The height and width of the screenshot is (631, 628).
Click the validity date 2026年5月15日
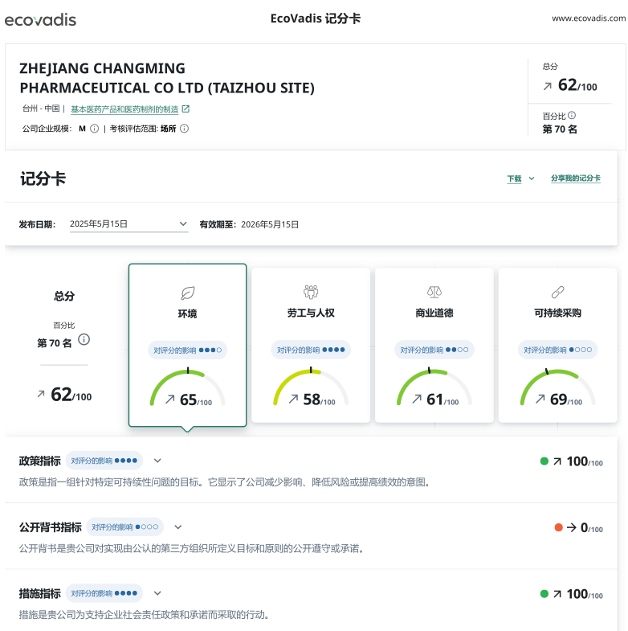(270, 224)
